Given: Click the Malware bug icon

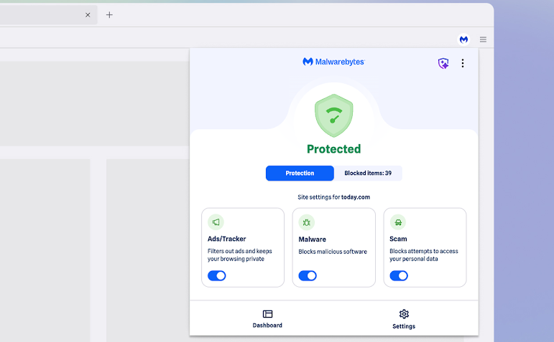Looking at the screenshot, I should [x=307, y=222].
